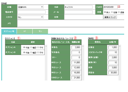Screen dimensions: 128x92
Task: Open the 店舗 dropdown showing 店舗AAA
Action: click(x=30, y=7)
